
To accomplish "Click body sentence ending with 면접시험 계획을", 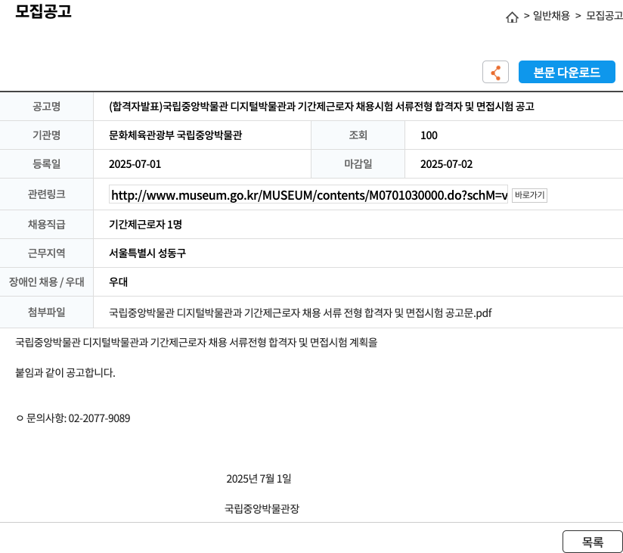I will [197, 342].
